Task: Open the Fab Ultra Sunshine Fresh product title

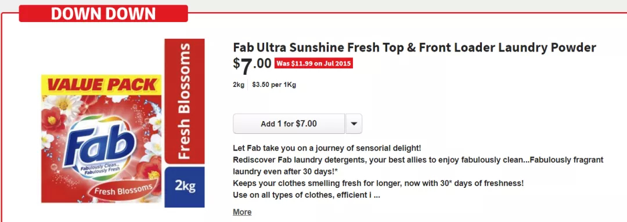Action: tap(415, 48)
